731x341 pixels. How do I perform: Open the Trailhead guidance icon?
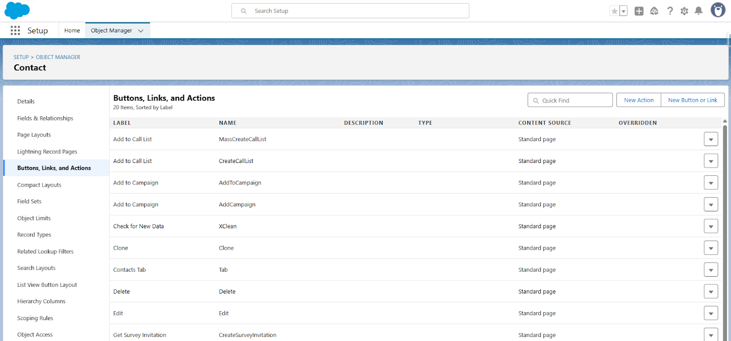point(654,11)
